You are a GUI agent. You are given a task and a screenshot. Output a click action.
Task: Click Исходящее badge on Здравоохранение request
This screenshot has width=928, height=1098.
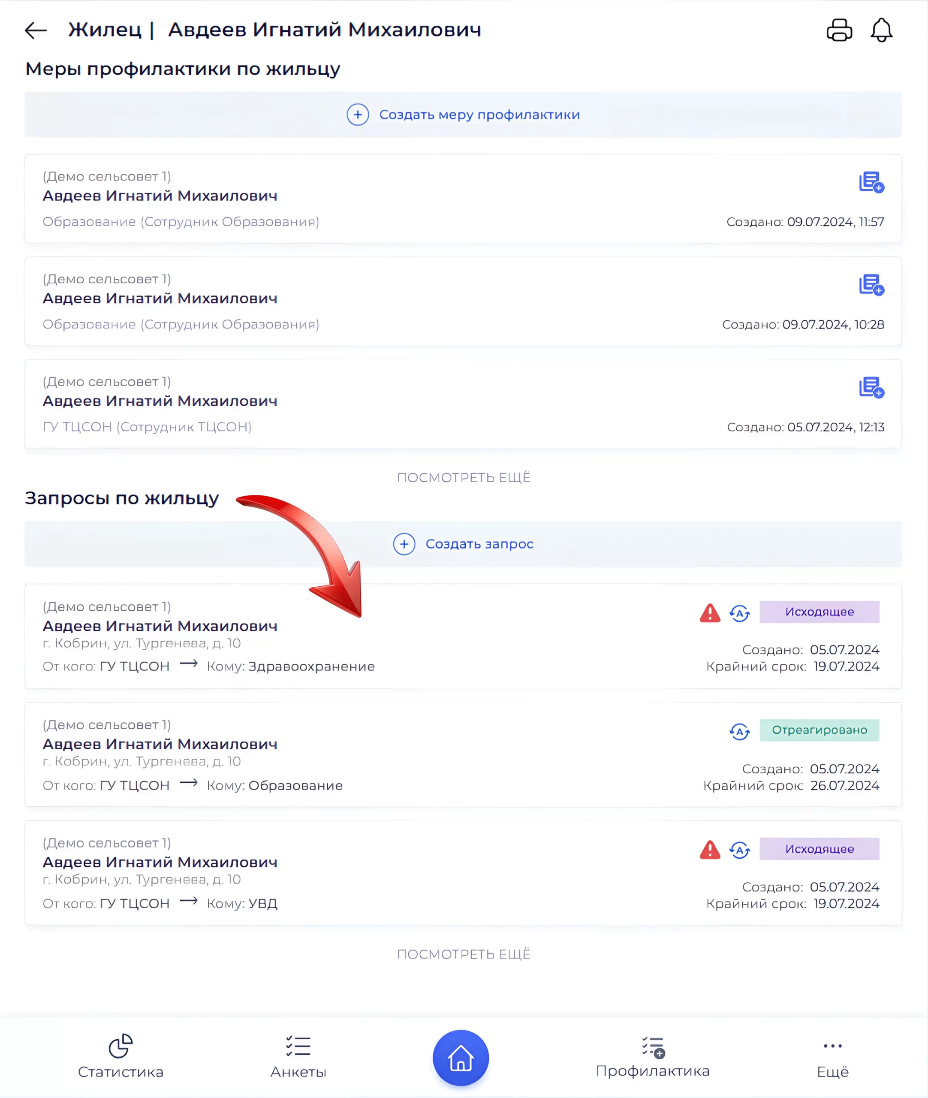click(819, 612)
